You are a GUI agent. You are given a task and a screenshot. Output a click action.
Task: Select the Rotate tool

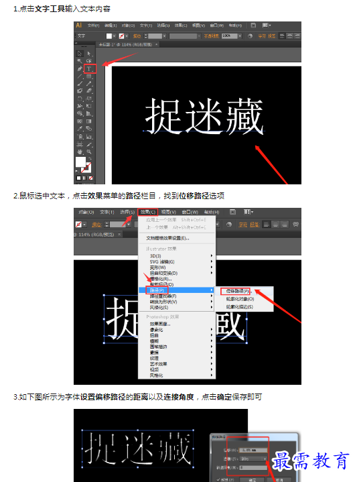pos(80,99)
